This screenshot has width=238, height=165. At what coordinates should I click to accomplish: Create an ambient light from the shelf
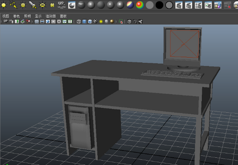pos(4,5)
